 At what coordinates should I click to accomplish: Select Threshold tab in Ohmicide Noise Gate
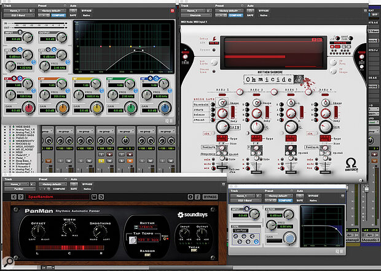(201, 104)
